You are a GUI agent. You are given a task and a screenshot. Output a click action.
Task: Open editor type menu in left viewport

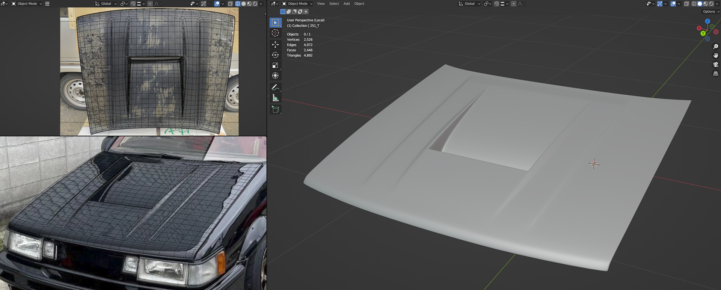point(4,4)
